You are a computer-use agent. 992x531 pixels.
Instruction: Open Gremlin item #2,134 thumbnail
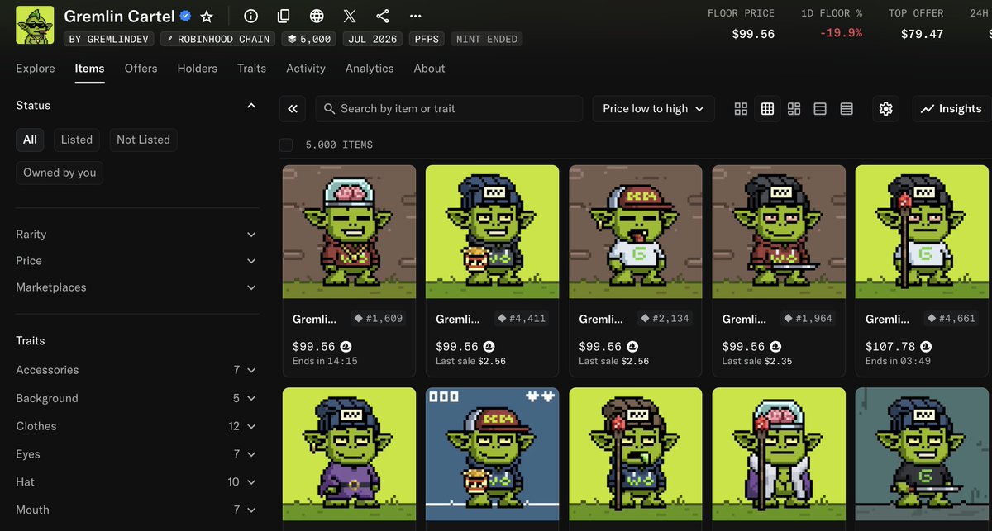pos(636,232)
